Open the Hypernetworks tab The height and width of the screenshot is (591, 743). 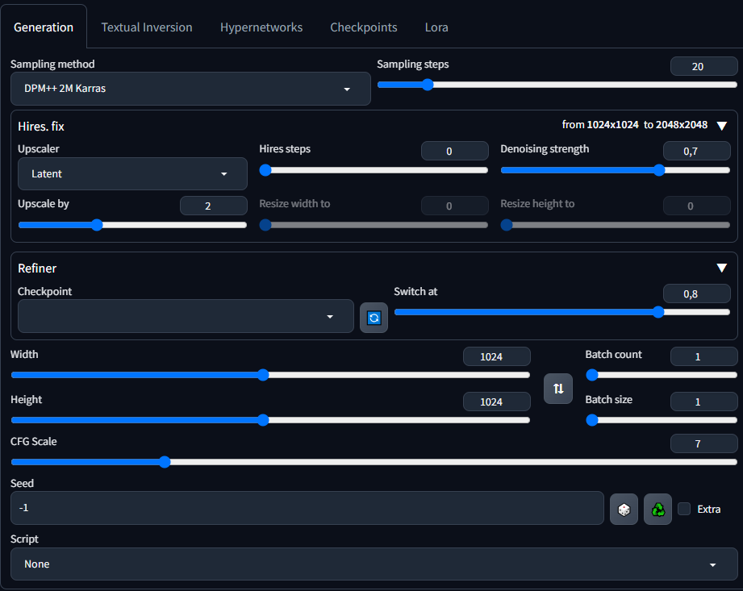(x=261, y=27)
